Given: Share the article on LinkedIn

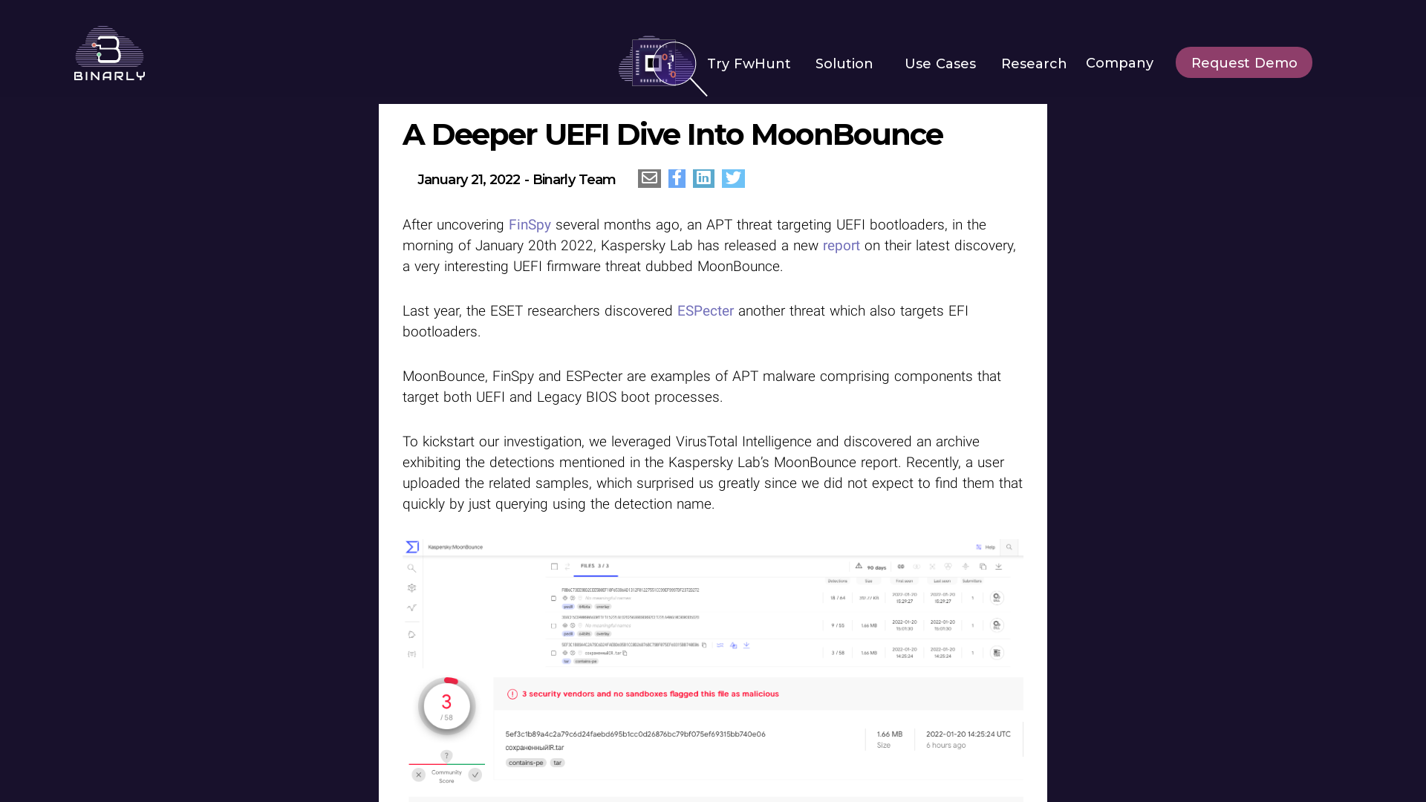Looking at the screenshot, I should pyautogui.click(x=703, y=178).
